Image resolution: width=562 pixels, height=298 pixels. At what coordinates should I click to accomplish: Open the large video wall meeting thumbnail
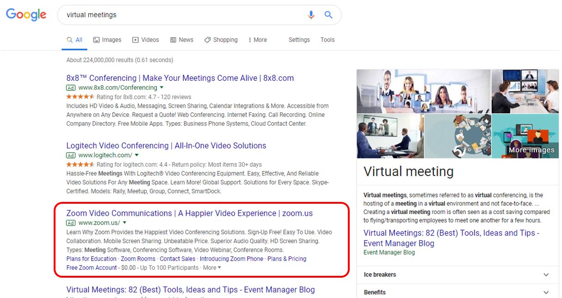(424, 91)
